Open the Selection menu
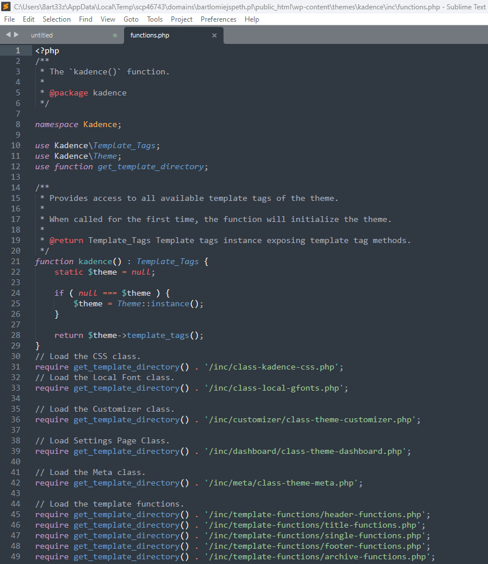 (x=56, y=19)
